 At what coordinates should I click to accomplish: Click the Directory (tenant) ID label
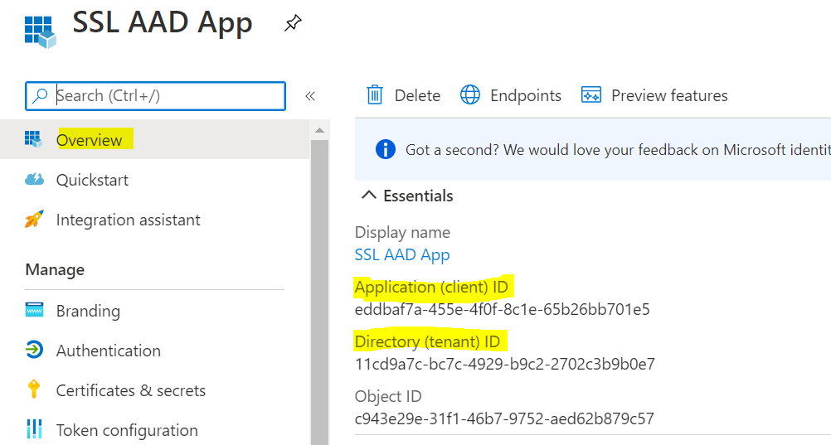(x=427, y=341)
